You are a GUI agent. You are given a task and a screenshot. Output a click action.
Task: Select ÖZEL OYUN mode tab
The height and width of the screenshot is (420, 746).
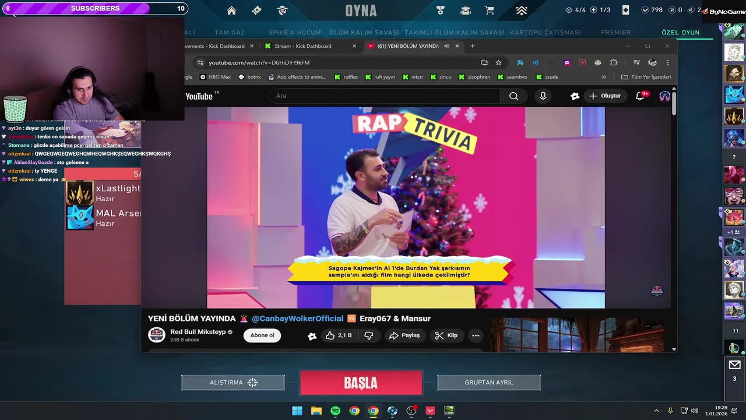[681, 33]
